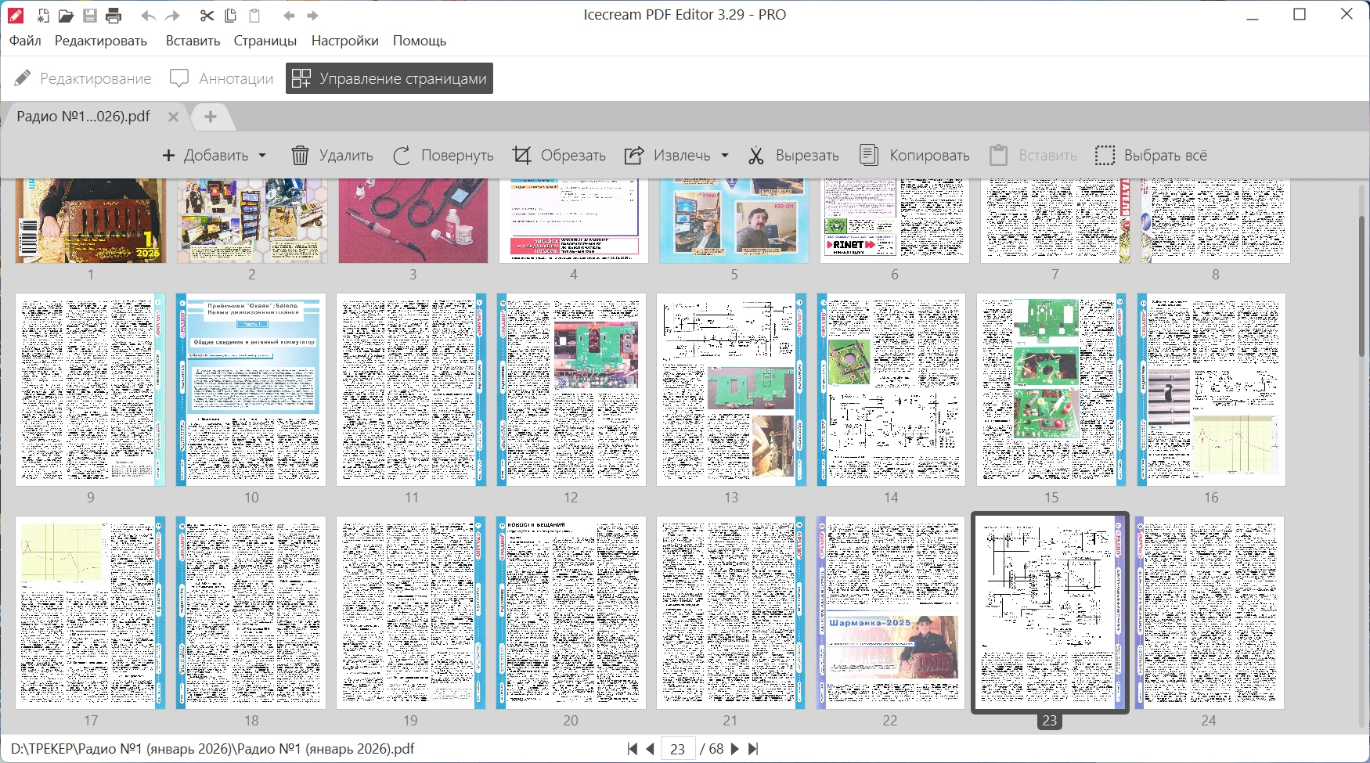This screenshot has height=763, width=1370.
Task: Open the Настройки menu
Action: 345,41
